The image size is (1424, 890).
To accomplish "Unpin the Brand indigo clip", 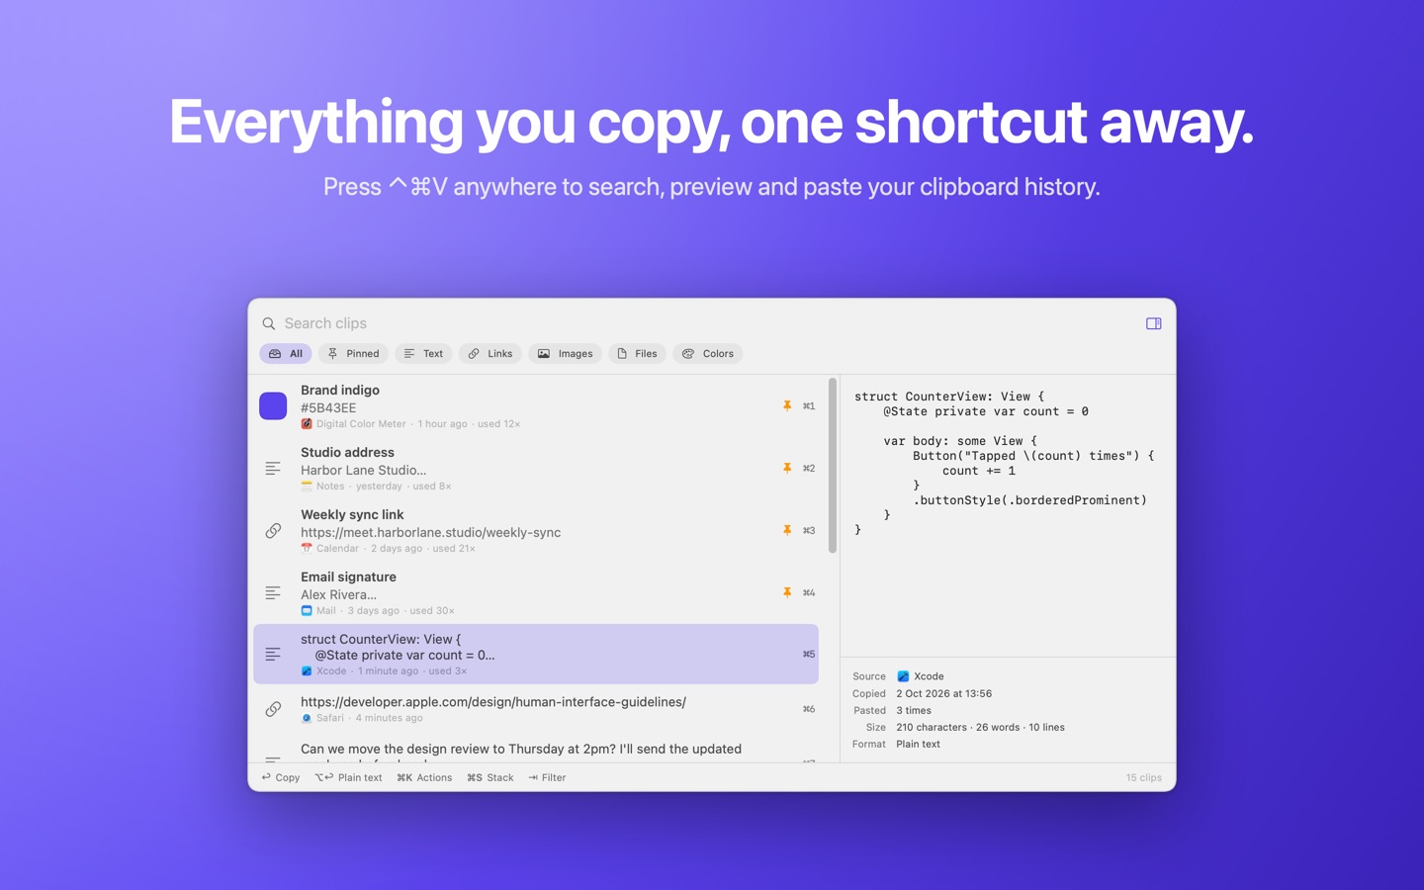I will coord(787,405).
